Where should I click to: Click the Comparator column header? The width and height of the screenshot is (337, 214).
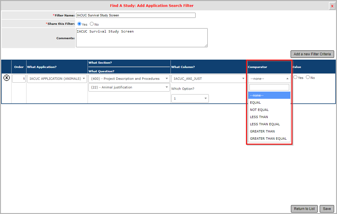258,67
